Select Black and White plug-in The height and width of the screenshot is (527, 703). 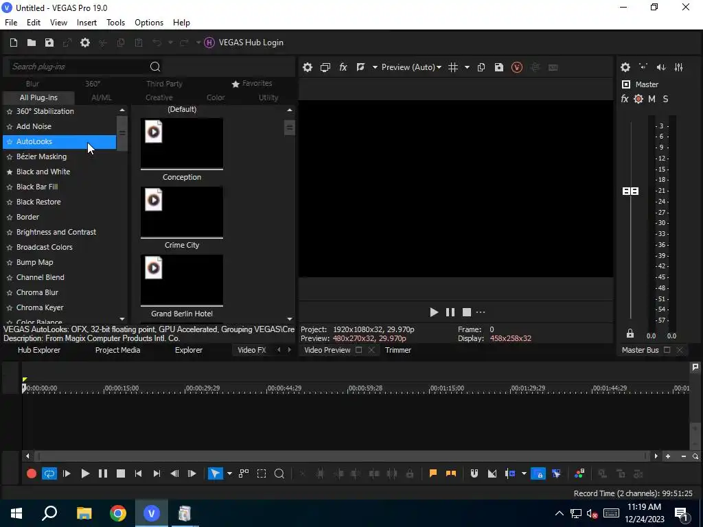pyautogui.click(x=43, y=172)
